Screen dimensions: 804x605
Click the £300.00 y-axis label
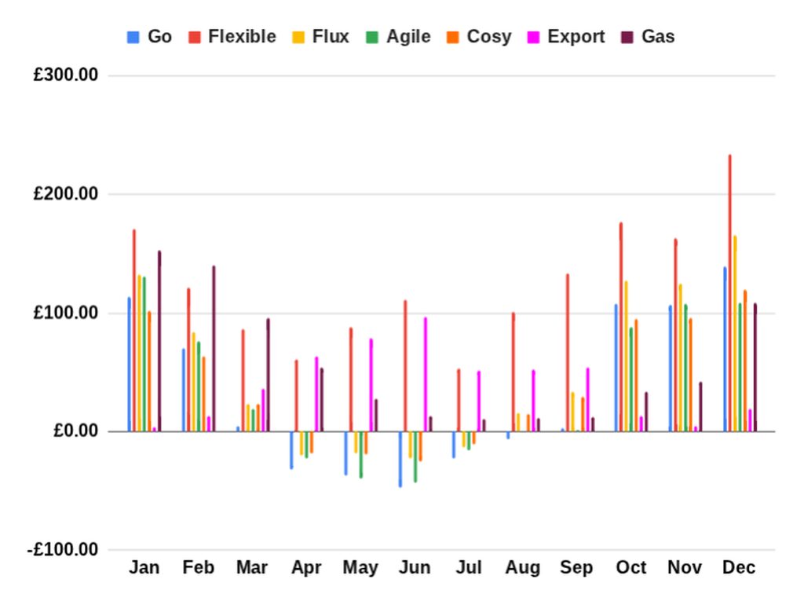[65, 76]
